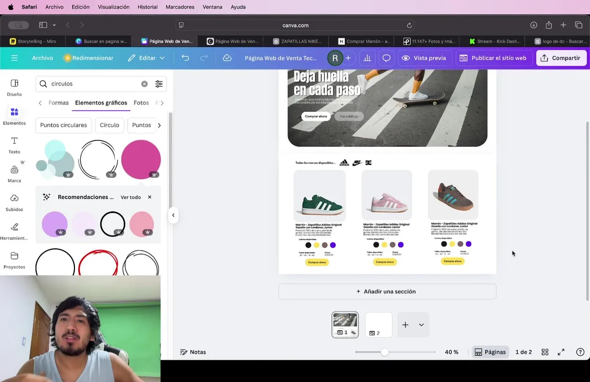Open Proyectos panel in sidebar
Viewport: 590px width, 382px height.
click(14, 261)
